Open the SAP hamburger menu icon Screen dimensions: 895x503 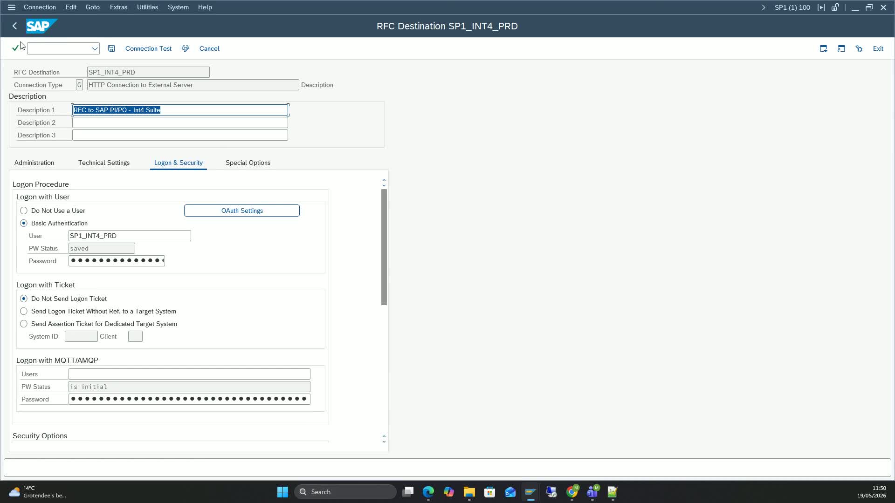11,7
